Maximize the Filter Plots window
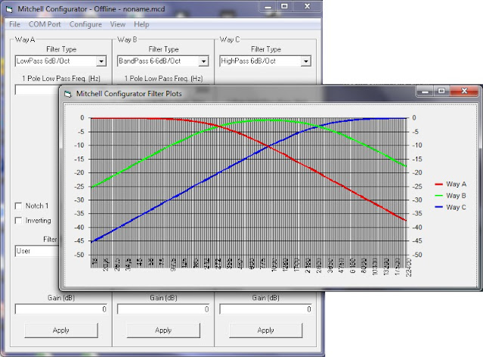This screenshot has width=483, height=357. tap(441, 91)
